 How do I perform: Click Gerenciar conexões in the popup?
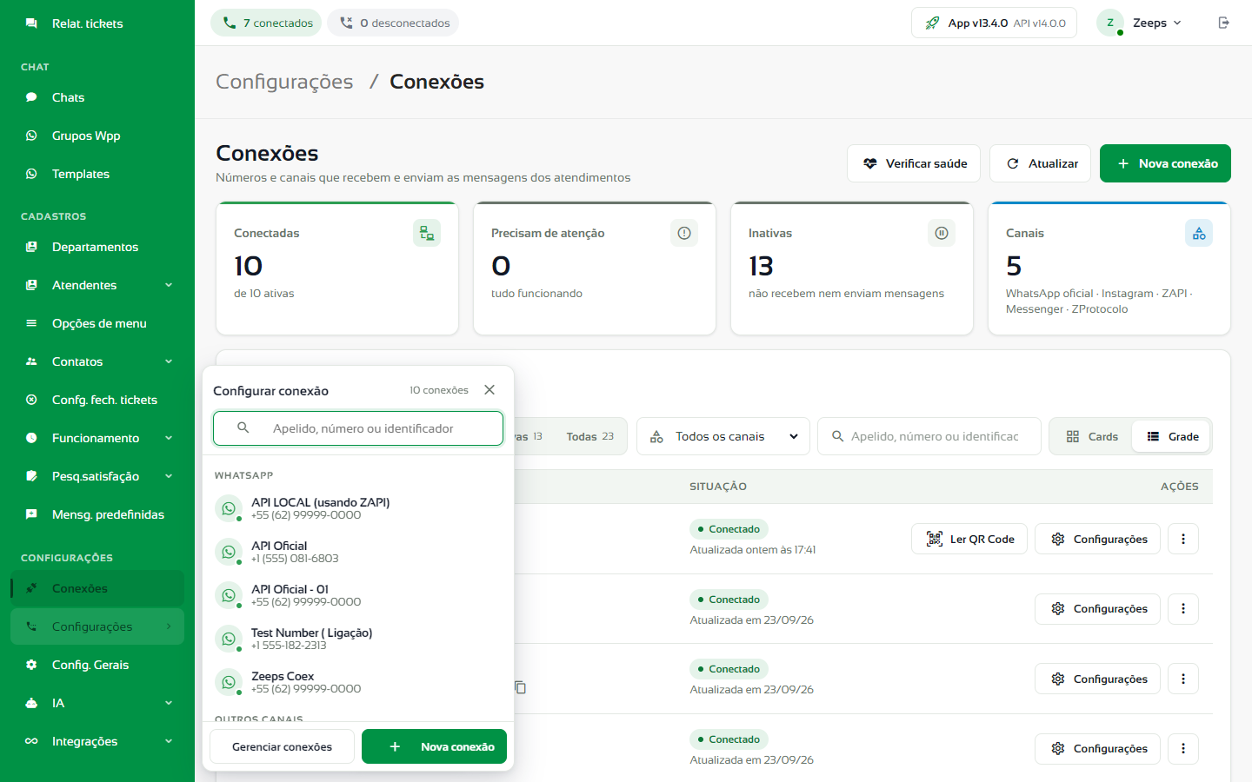click(x=282, y=746)
